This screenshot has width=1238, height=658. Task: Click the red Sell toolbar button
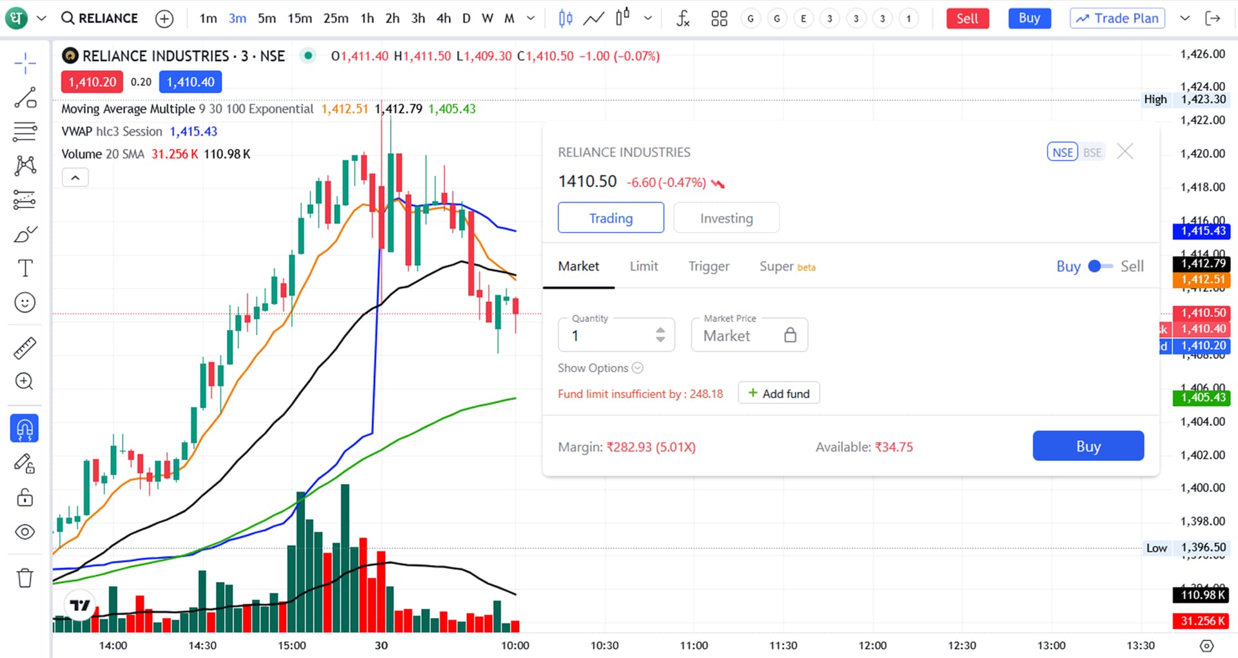tap(967, 18)
